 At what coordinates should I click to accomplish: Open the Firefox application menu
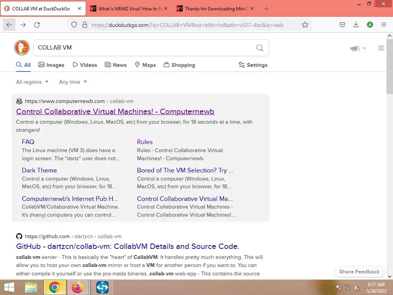click(383, 25)
